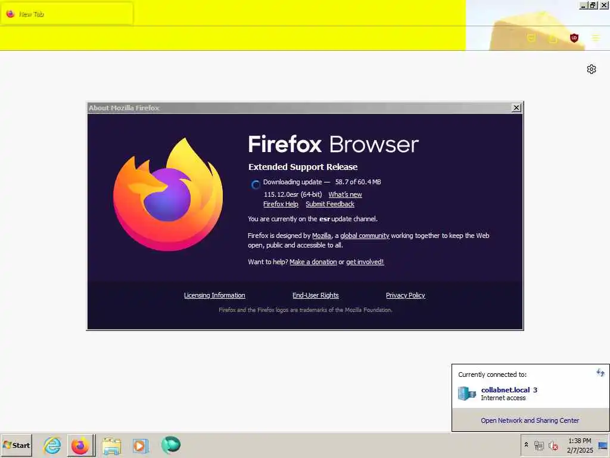Click the muted volume tray icon
This screenshot has height=458, width=610.
click(x=553, y=445)
